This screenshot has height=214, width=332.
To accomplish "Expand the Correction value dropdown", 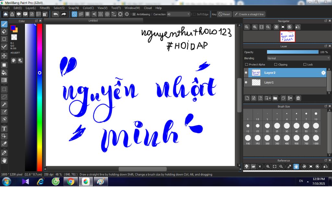I will 188,14.
